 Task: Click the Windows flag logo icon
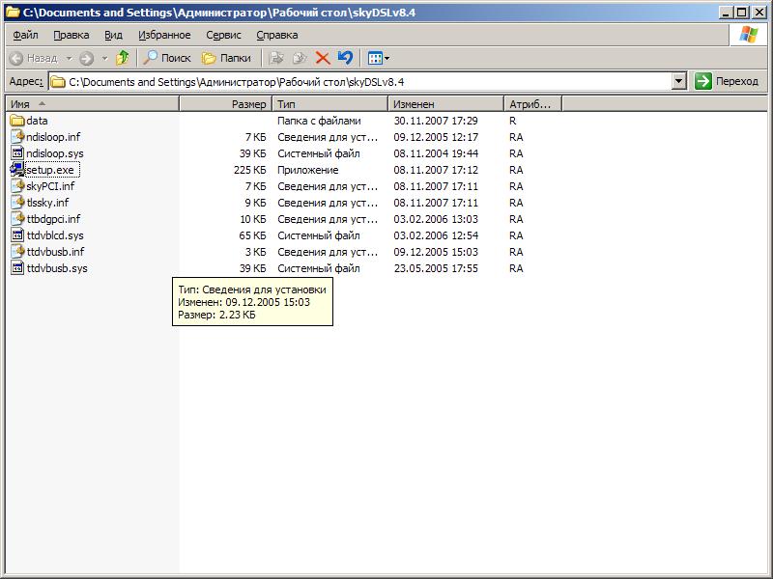click(x=748, y=35)
